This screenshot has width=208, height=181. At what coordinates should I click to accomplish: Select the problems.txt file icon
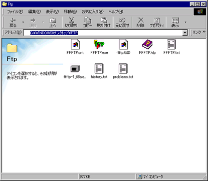[x=123, y=68]
